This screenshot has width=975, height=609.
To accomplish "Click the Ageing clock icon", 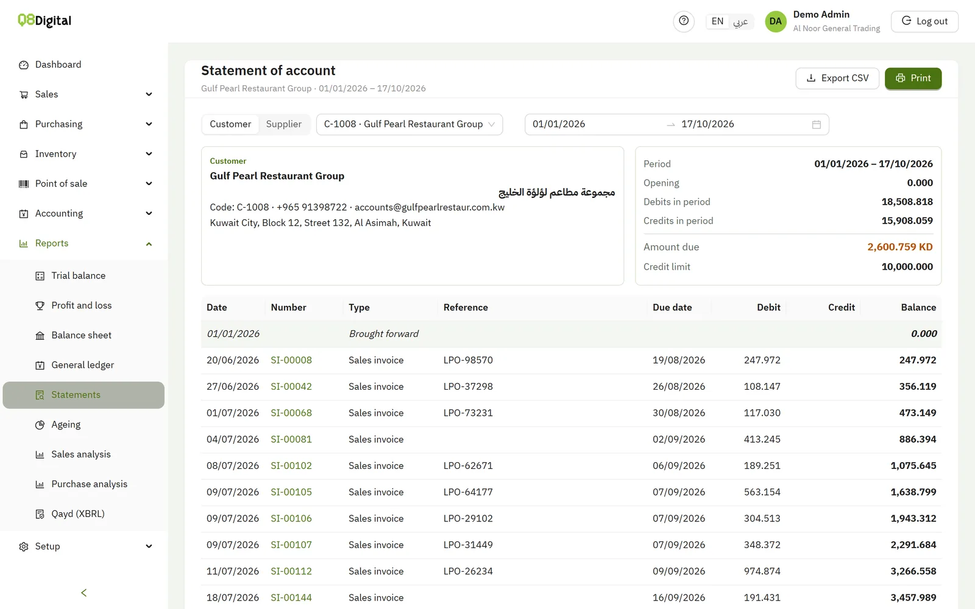I will click(x=40, y=425).
